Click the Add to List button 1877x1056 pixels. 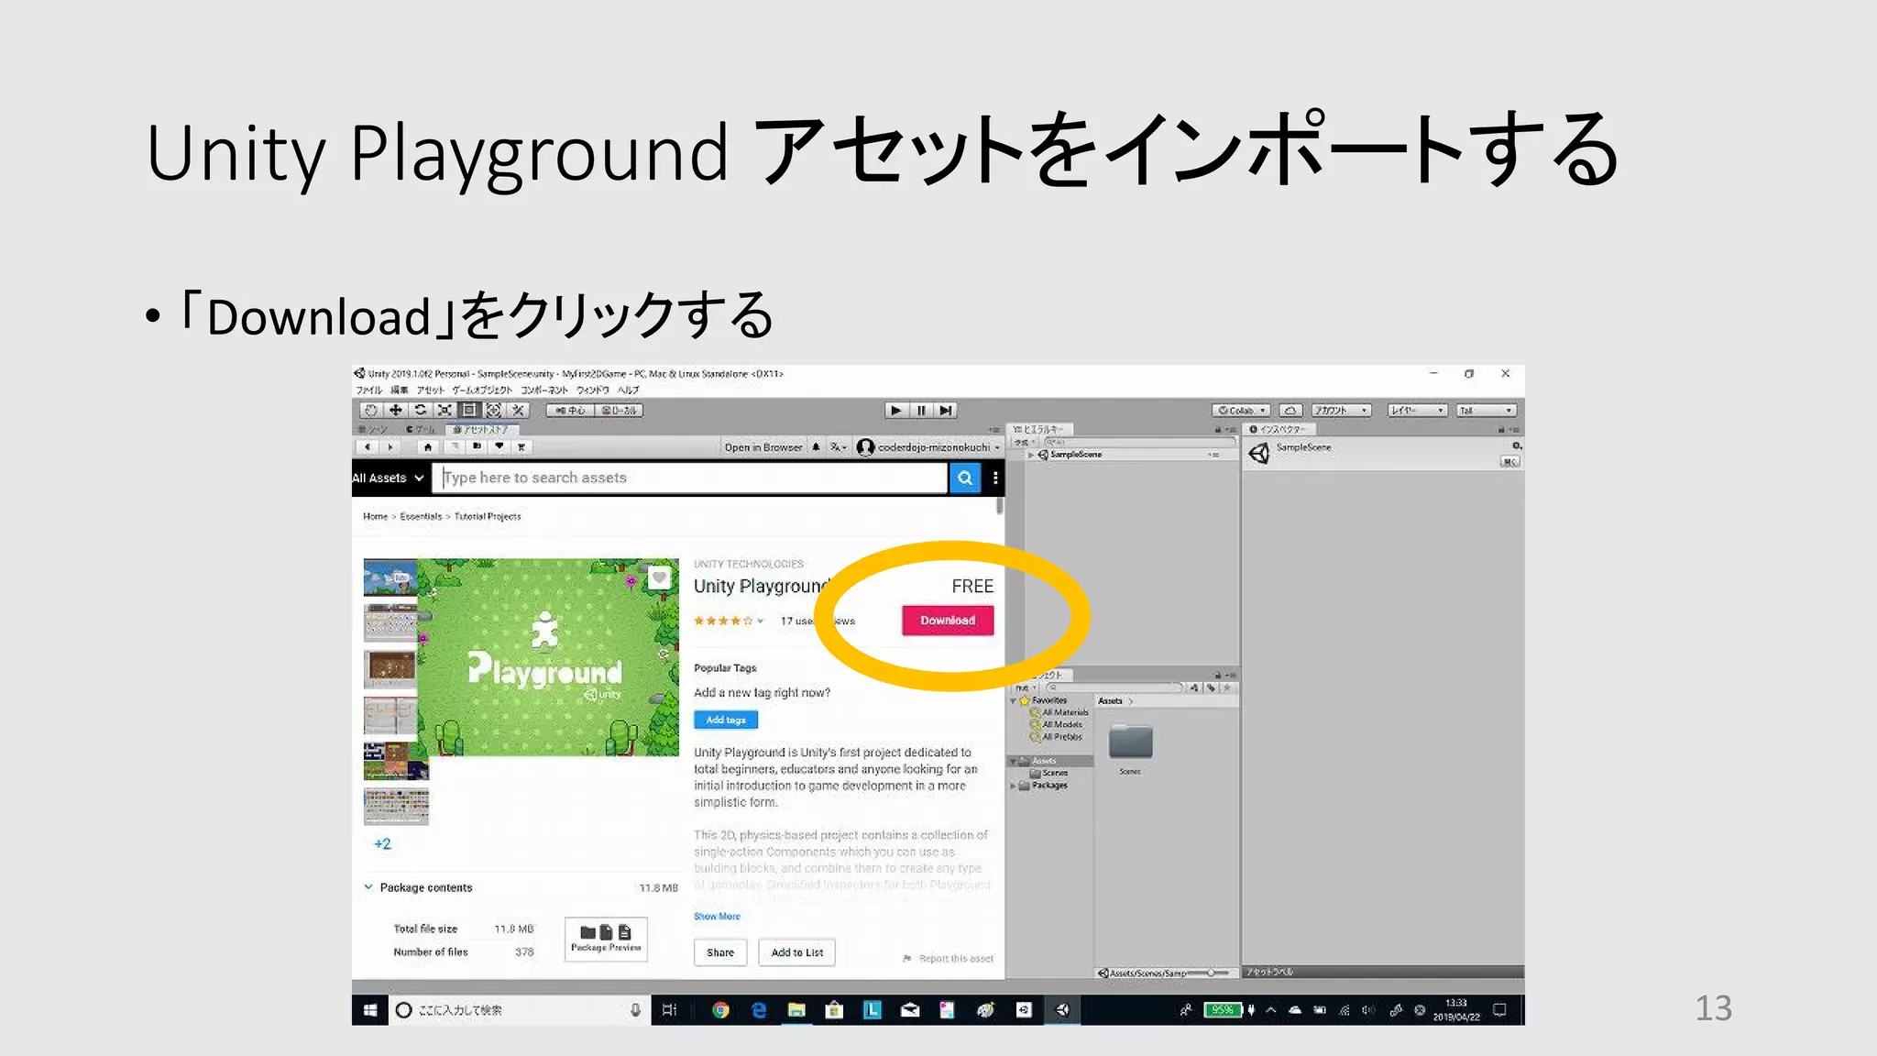(x=797, y=952)
